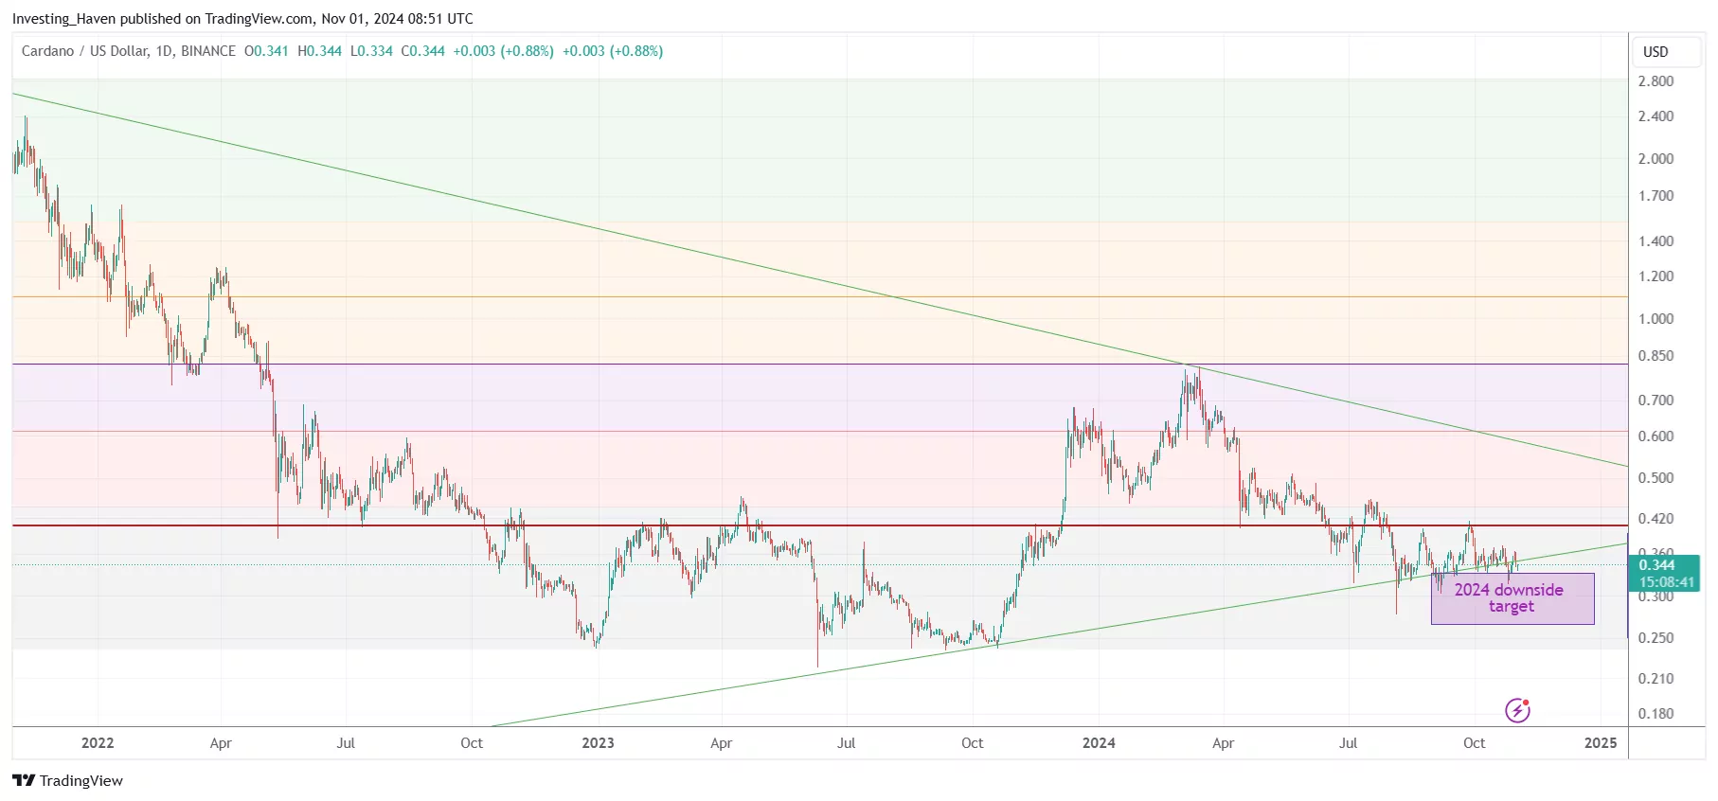Click the 2023 label on time axis
Image resolution: width=1718 pixels, height=801 pixels.
[x=598, y=743]
